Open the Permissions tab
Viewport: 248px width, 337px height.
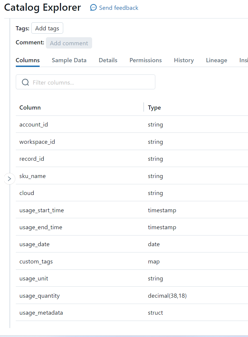[x=145, y=60]
